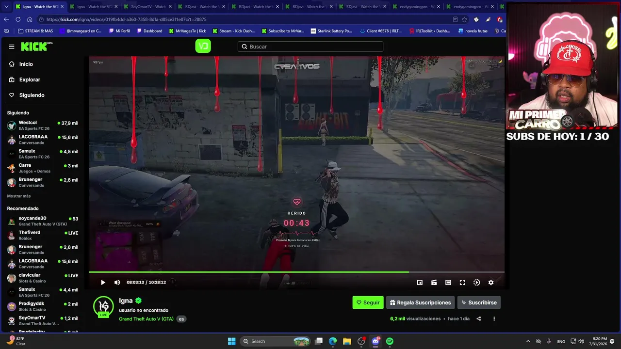The height and width of the screenshot is (349, 621).
Task: Open taskbar weather widget
Action: tap(16, 341)
